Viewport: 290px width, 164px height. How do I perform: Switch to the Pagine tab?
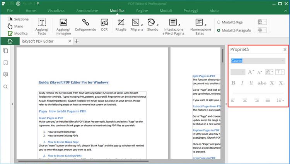[x=142, y=11]
